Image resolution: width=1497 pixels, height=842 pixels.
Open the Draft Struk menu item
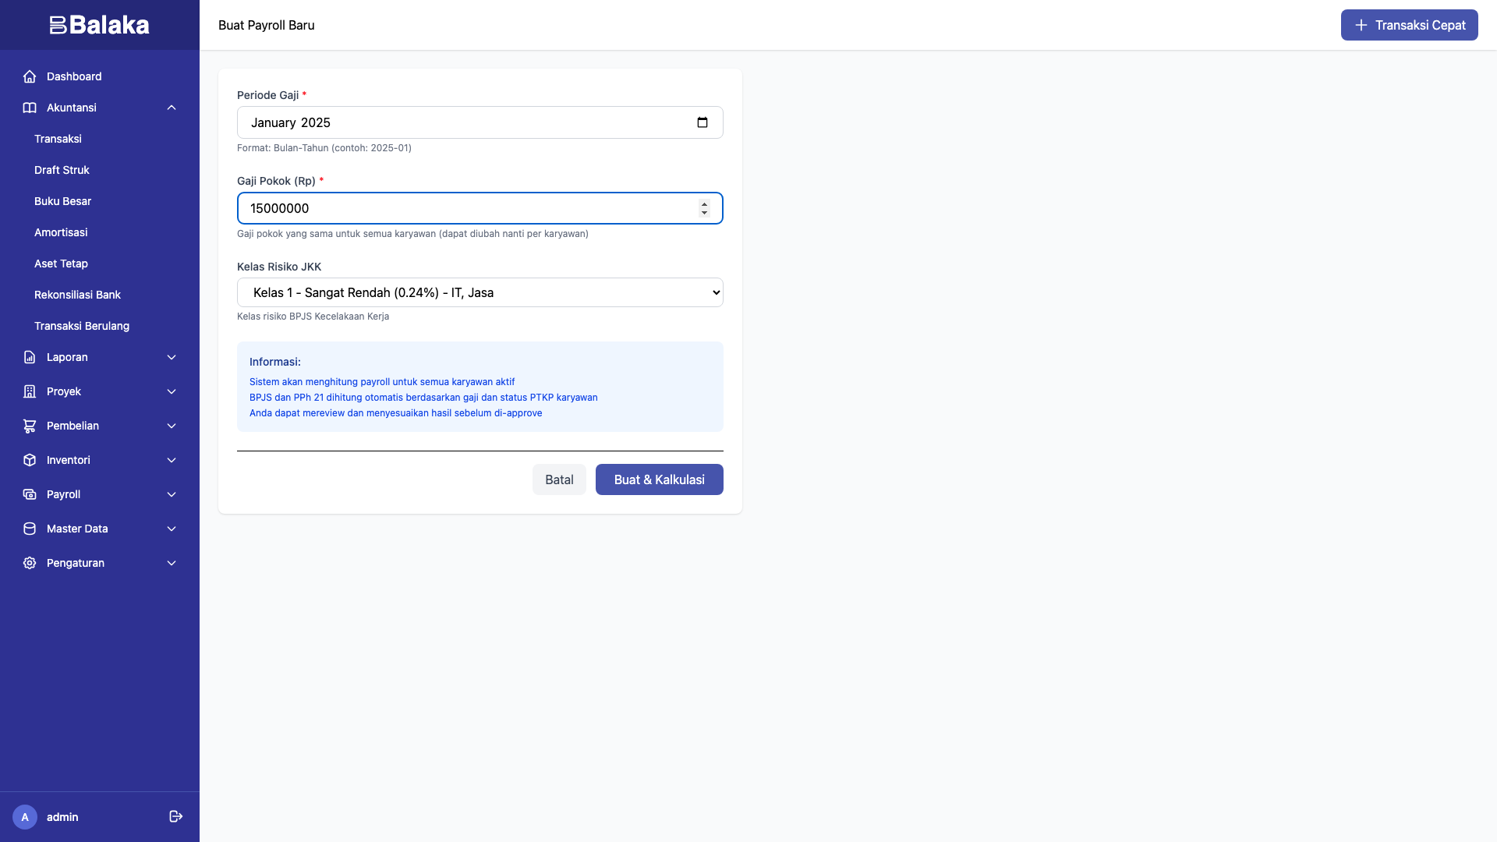[62, 170]
